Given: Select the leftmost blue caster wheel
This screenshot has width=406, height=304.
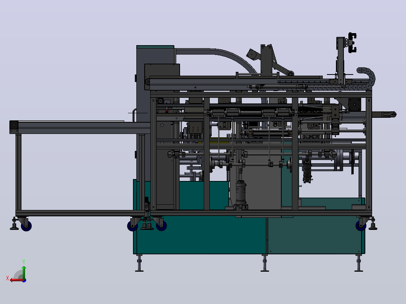Looking at the screenshot, I should coord(26,226).
